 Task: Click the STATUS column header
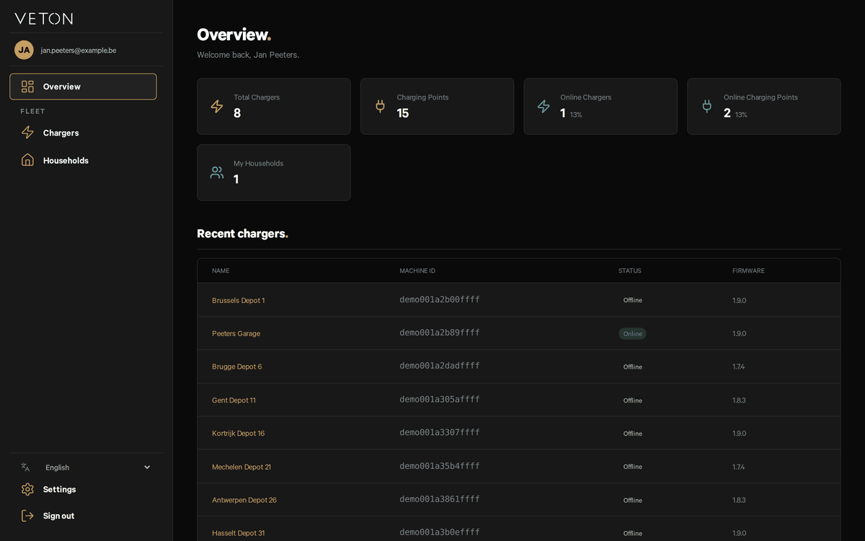[629, 270]
